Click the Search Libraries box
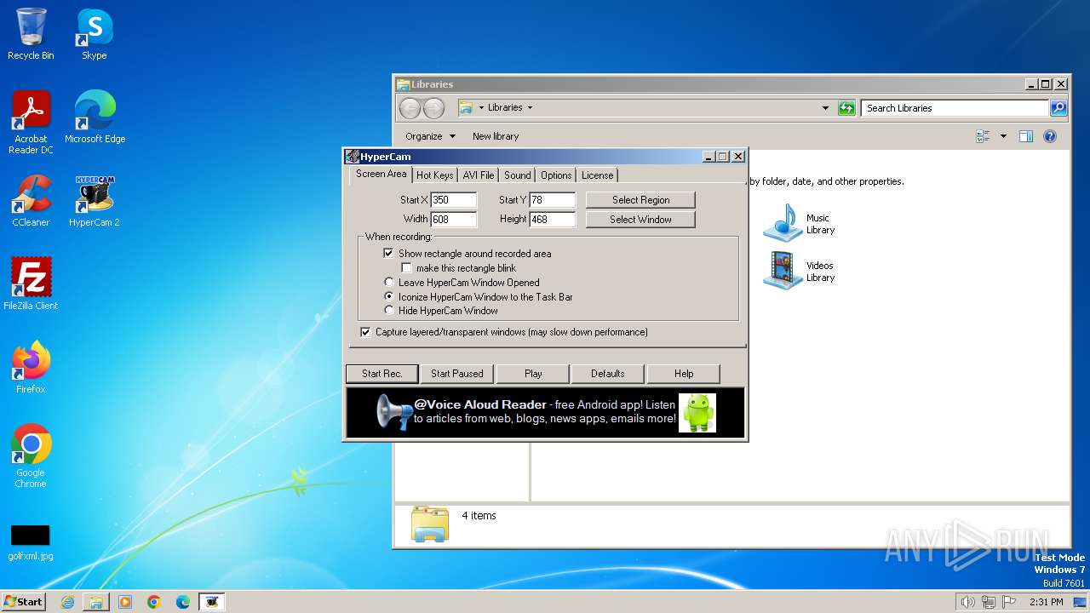 (955, 108)
